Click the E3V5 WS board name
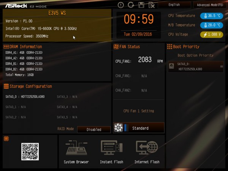Viewport: 228px width, 171px height. click(x=57, y=13)
